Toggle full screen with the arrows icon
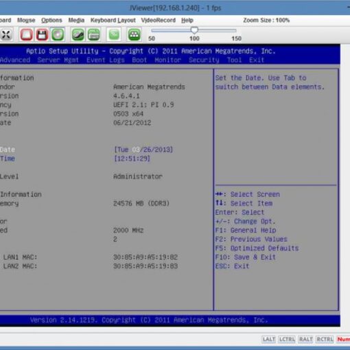Image resolution: width=350 pixels, height=350 pixels. 6,35
